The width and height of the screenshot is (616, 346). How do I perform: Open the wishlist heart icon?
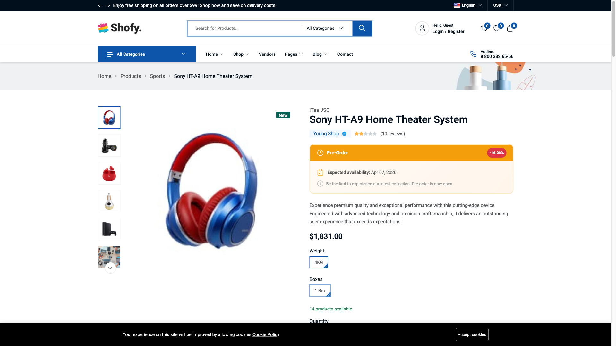click(497, 28)
